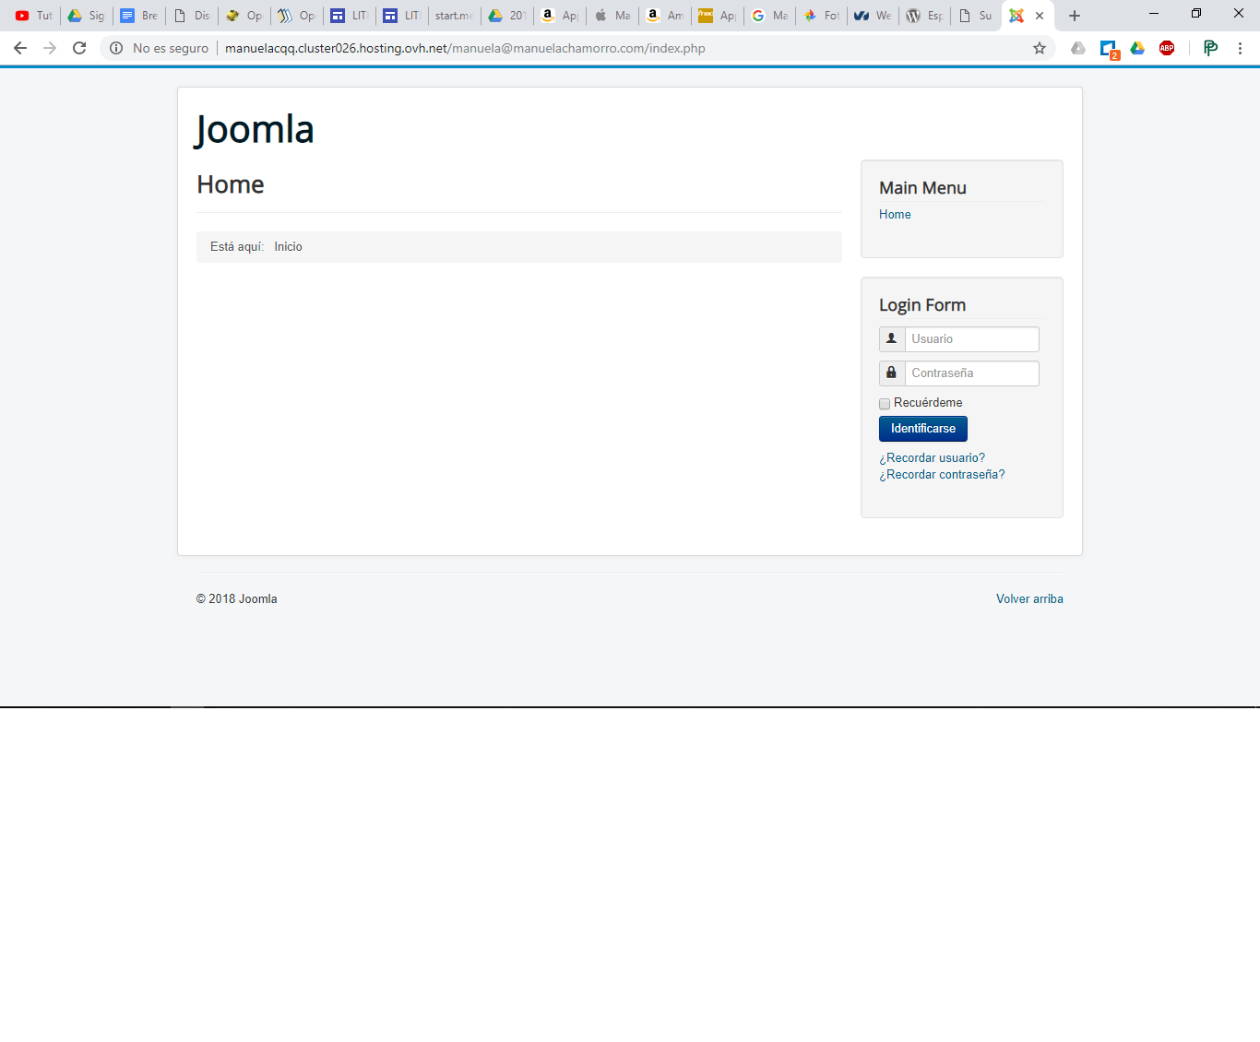Screen dimensions: 1260x1042
Task: Click the Joomla site title
Action: (256, 129)
